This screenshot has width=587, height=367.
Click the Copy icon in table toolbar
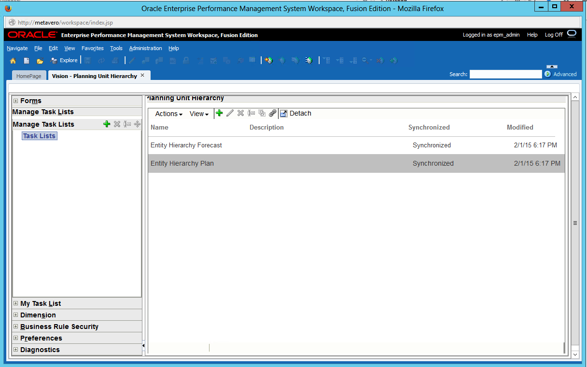(x=262, y=113)
